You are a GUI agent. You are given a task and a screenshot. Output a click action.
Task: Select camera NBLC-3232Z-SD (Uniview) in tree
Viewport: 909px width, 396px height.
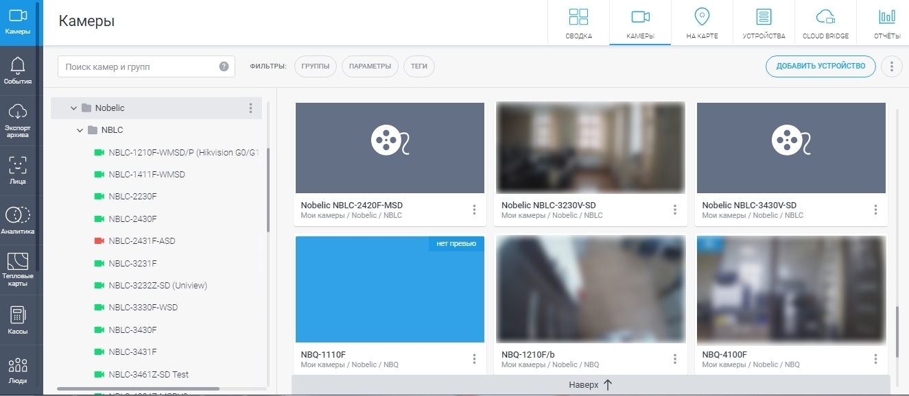click(150, 286)
